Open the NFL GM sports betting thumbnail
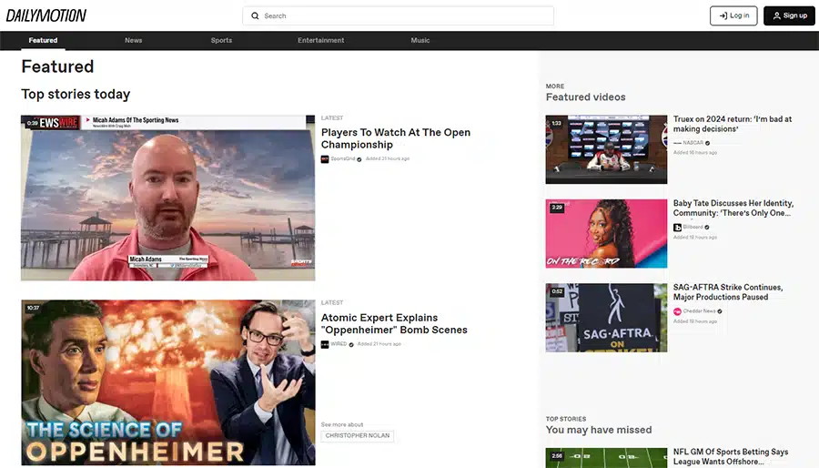Image resolution: width=819 pixels, height=468 pixels. [x=606, y=458]
